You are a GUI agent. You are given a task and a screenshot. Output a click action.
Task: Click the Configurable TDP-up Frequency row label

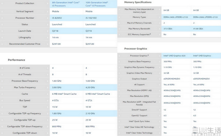click(x=25, y=113)
